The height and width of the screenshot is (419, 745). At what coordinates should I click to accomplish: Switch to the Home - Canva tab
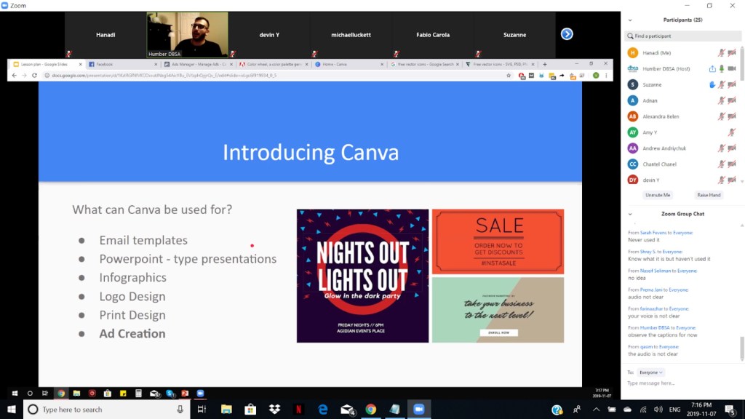click(335, 64)
